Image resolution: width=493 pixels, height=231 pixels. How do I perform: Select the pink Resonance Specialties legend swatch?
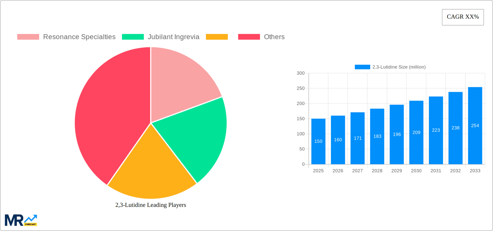28,37
